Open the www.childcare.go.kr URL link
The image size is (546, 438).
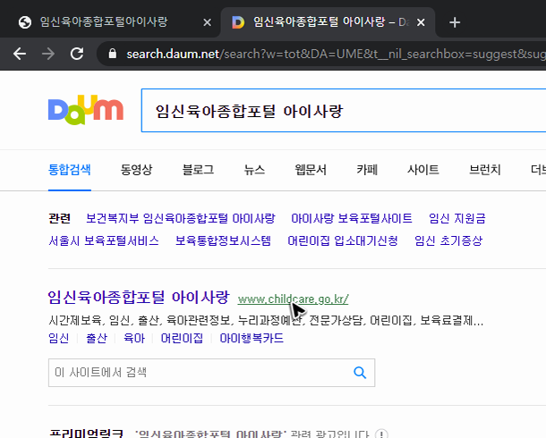294,299
